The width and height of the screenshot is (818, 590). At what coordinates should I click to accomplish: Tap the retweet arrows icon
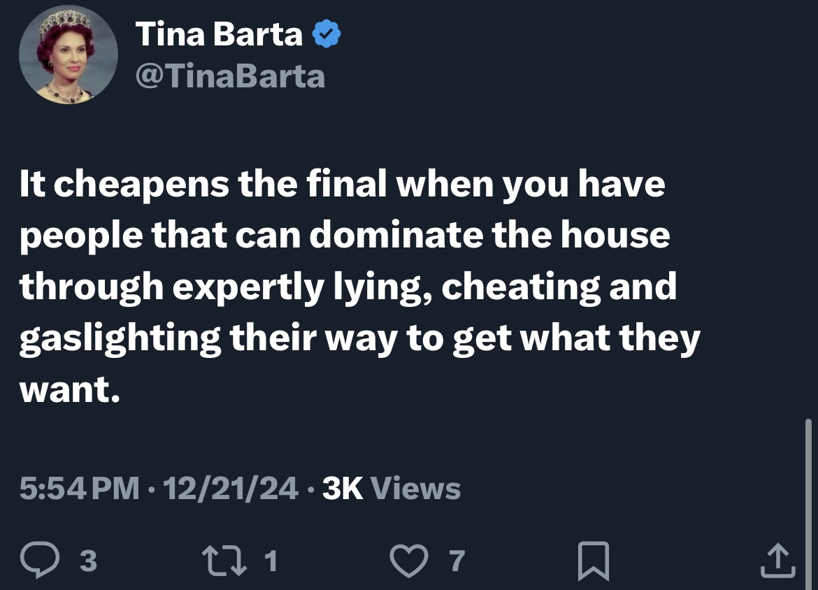tap(224, 560)
